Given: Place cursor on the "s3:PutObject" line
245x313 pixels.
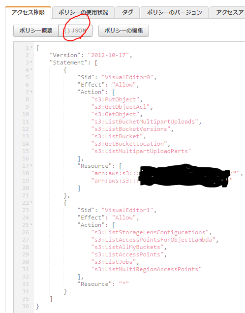Looking at the screenshot, I should pyautogui.click(x=117, y=99).
